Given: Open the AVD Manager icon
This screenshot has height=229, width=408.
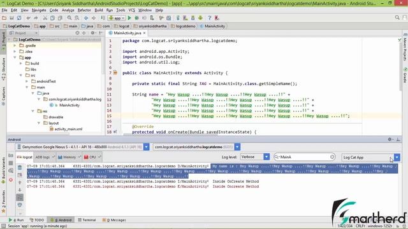Looking at the screenshot, I should (186, 18).
